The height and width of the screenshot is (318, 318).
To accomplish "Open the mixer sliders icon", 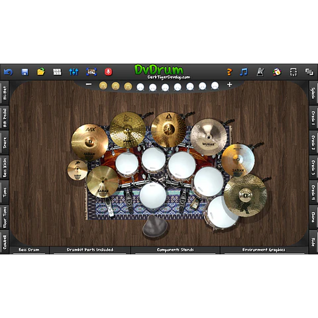I will [x=74, y=72].
